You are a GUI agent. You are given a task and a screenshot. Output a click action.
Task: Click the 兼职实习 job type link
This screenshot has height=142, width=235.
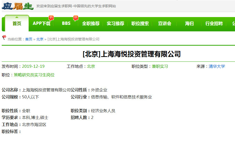[x=160, y=66]
